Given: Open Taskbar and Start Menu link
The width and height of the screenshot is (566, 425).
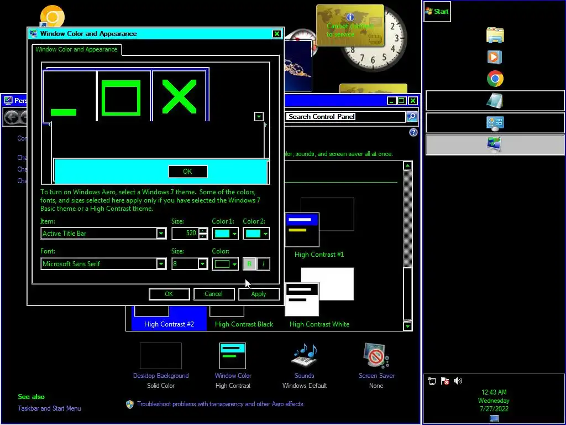Looking at the screenshot, I should (x=49, y=408).
